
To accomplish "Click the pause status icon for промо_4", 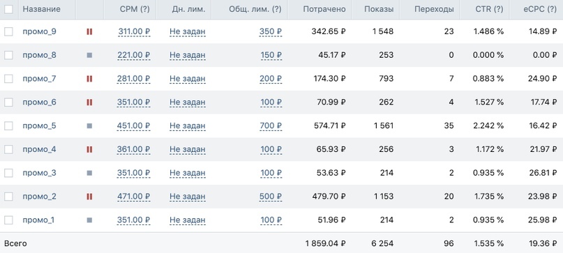I will (89, 149).
